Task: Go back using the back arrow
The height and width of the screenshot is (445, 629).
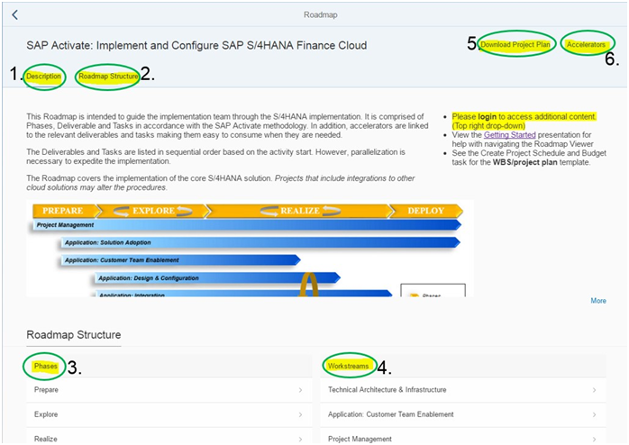Action: pos(14,14)
